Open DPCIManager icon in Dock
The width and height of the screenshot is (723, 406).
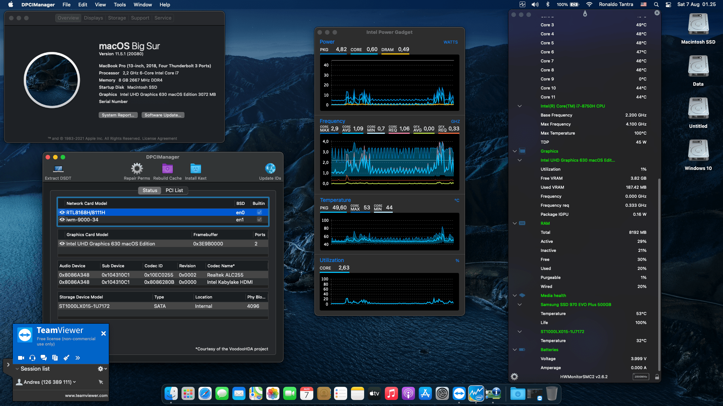[x=493, y=394]
